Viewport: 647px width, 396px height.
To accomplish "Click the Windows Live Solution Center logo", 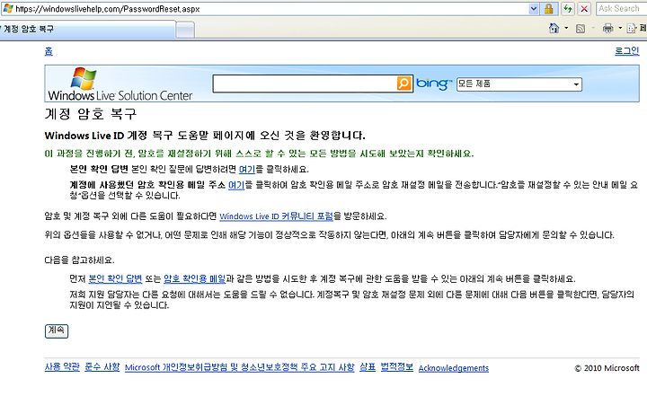I will (x=120, y=84).
